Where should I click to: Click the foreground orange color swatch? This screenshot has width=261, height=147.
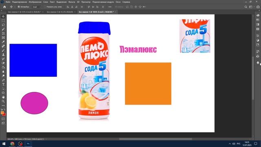(x=2, y=113)
